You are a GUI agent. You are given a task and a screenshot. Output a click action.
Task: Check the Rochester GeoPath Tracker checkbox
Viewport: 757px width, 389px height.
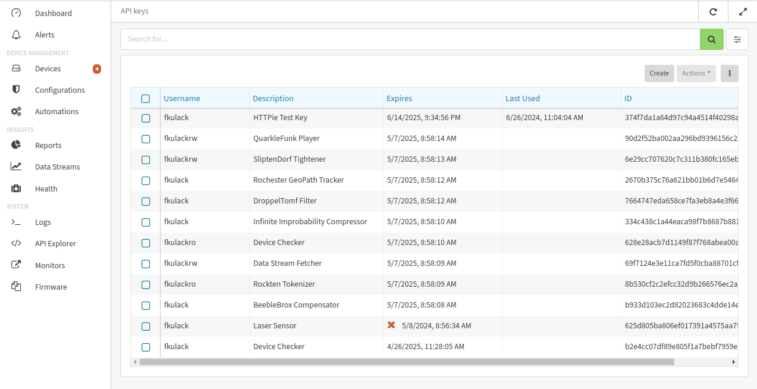(146, 180)
